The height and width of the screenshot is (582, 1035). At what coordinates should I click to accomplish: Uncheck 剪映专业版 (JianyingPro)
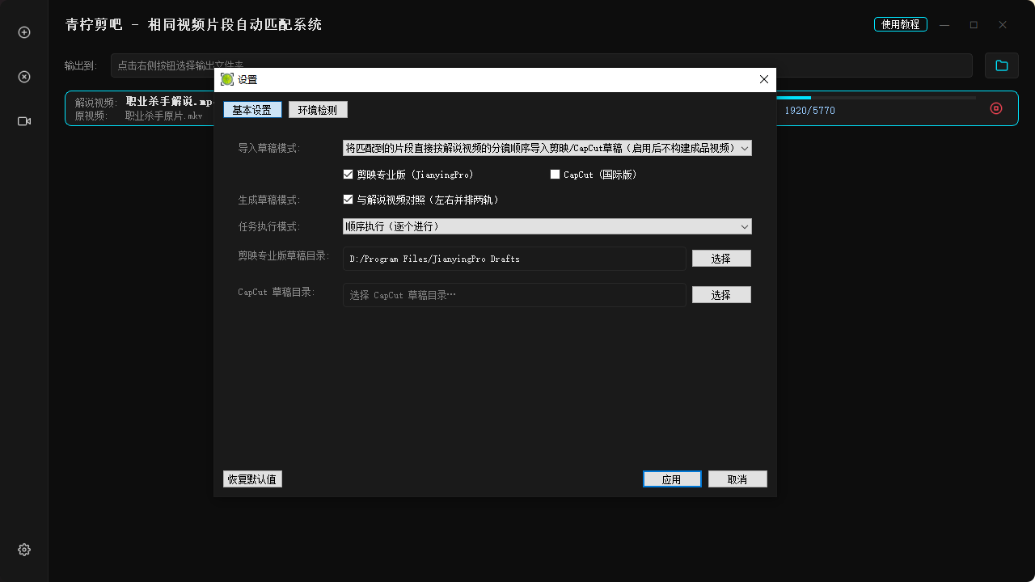(348, 174)
